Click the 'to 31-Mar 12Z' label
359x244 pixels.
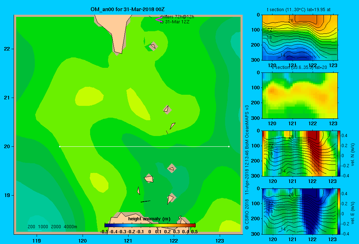point(174,22)
